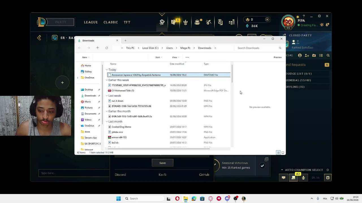Open See more options ellipsis in Explorer
Image resolution: width=362 pixels, height=203 pixels.
click(187, 57)
